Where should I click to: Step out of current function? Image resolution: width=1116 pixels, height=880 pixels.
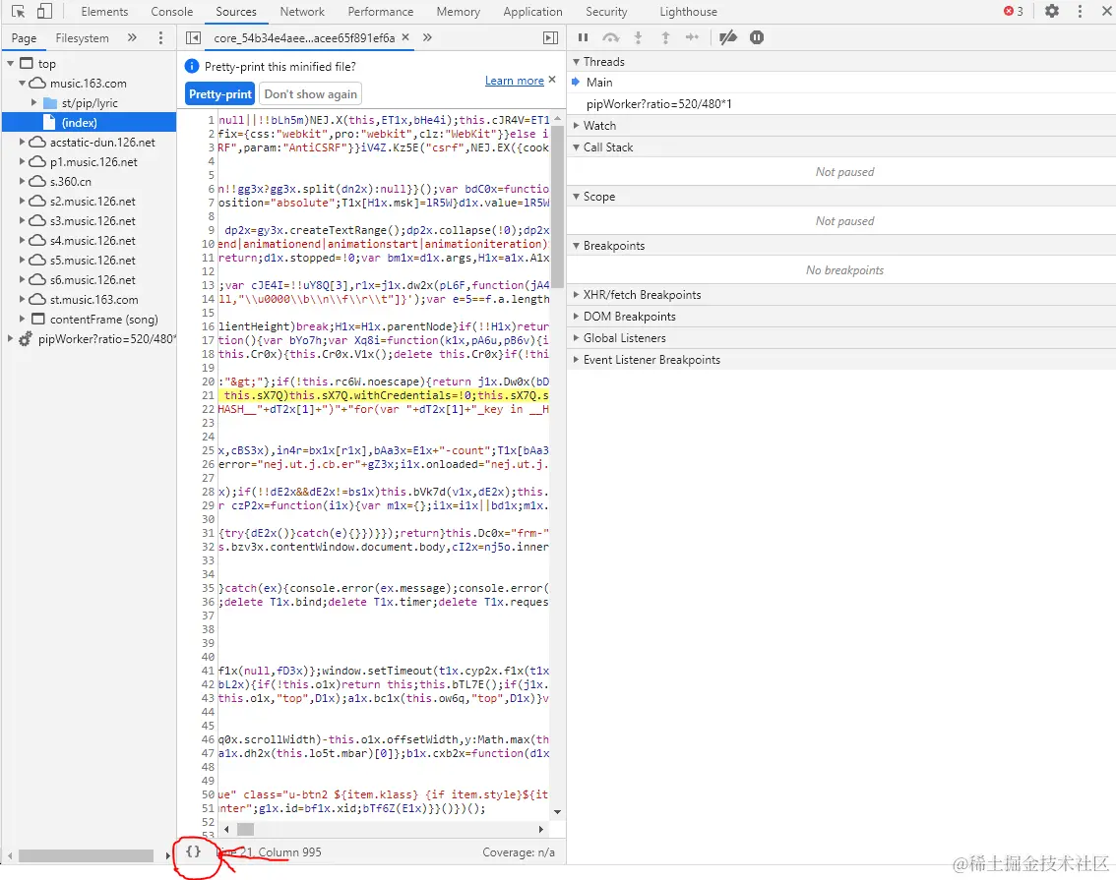pyautogui.click(x=665, y=37)
